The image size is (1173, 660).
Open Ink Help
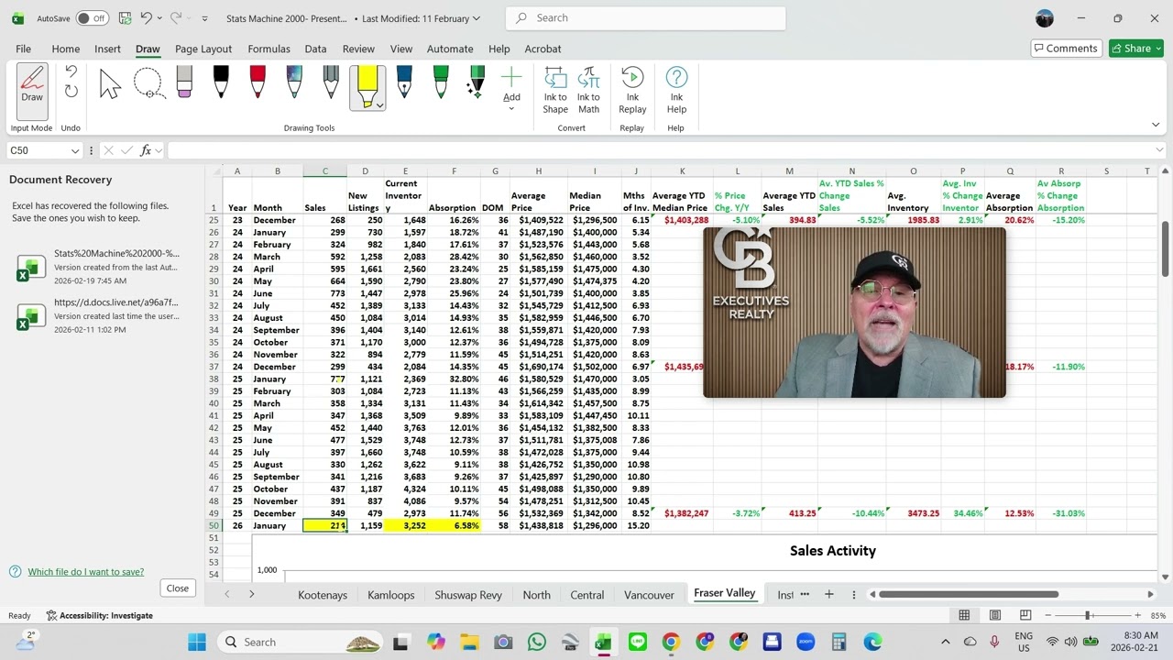[x=676, y=90]
